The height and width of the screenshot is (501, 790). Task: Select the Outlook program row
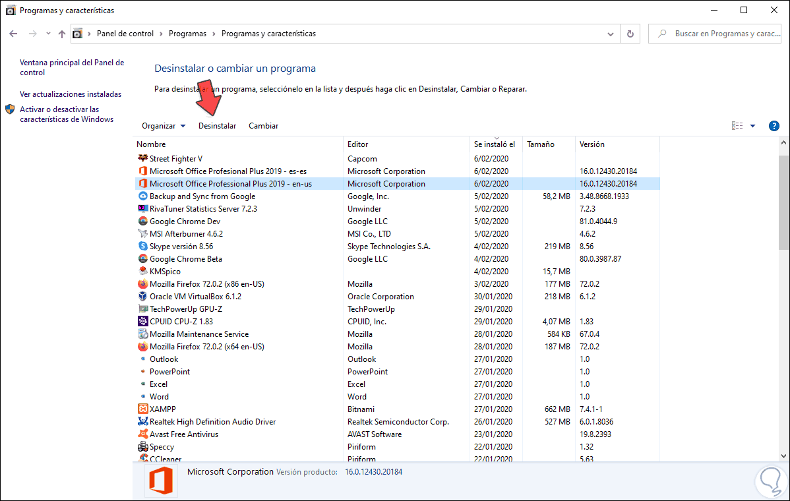(x=398, y=359)
